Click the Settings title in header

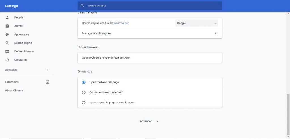point(11,6)
